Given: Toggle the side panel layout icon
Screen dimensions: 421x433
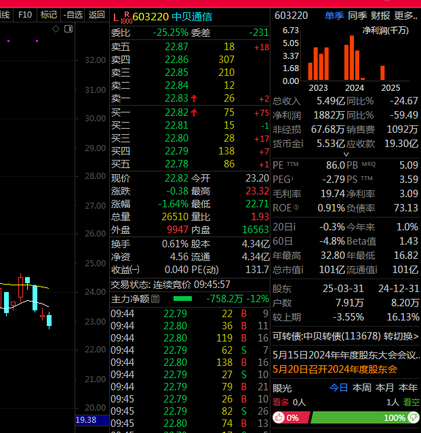Looking at the screenshot, I should pos(68,28).
